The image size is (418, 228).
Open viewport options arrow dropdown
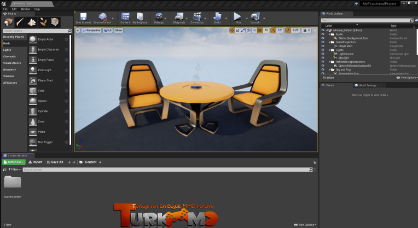pos(78,31)
